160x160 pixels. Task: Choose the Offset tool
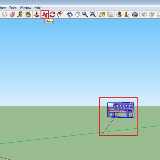[60, 14]
